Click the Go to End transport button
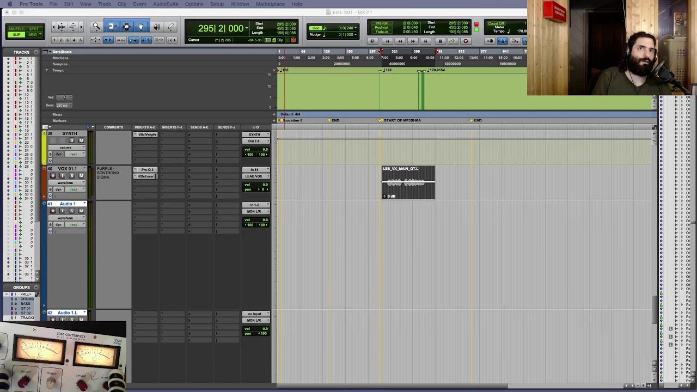The height and width of the screenshot is (392, 697). 426,41
